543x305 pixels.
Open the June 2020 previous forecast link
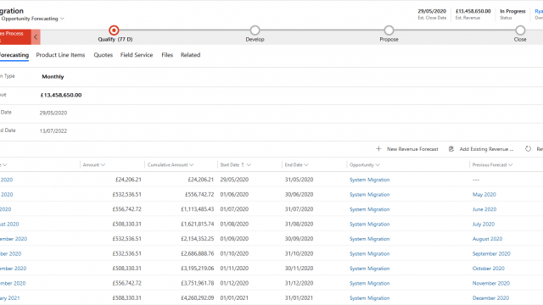pyautogui.click(x=484, y=209)
